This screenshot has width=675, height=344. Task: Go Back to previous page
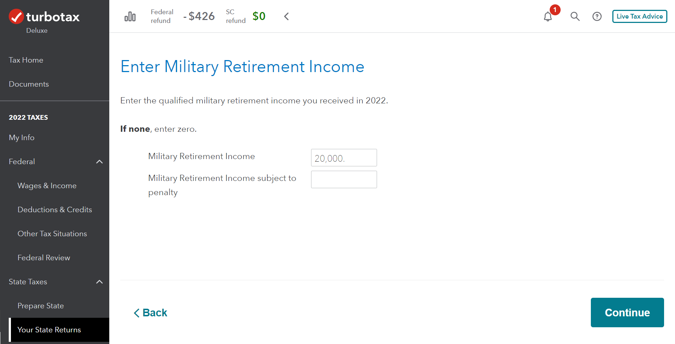pos(150,313)
